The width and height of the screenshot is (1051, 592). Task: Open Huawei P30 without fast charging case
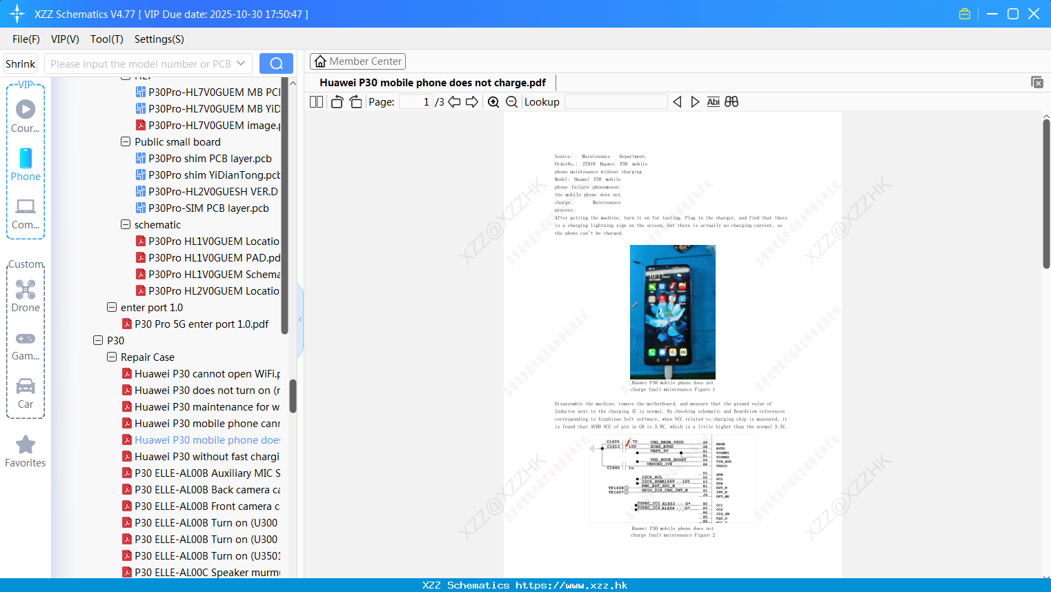(202, 456)
